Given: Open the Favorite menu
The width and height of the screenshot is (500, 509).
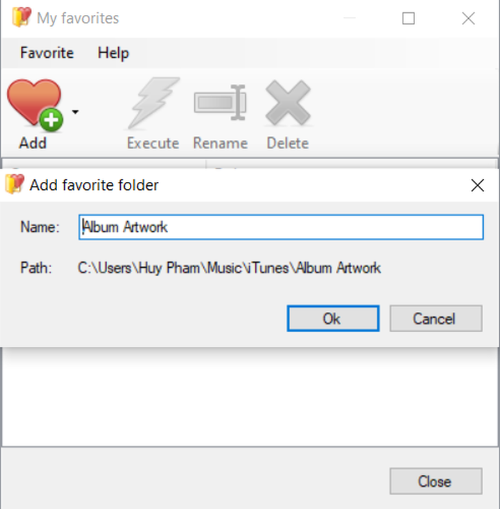Looking at the screenshot, I should coord(47,53).
